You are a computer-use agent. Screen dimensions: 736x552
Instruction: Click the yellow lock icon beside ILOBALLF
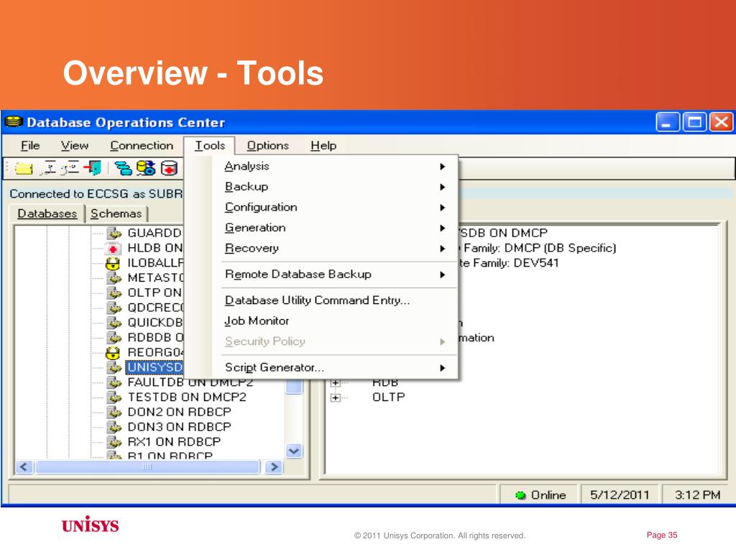point(113,263)
